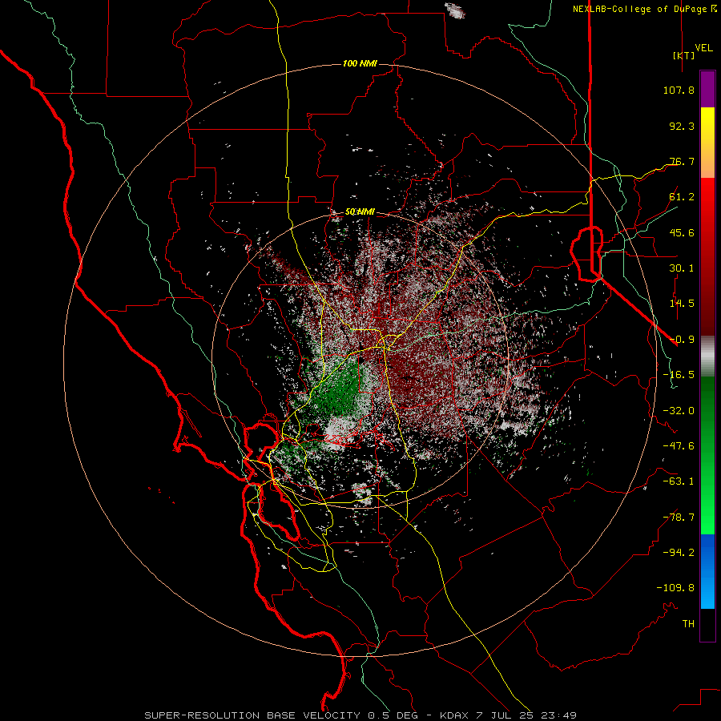Click the blue segment of velocity color bar

click(707, 571)
